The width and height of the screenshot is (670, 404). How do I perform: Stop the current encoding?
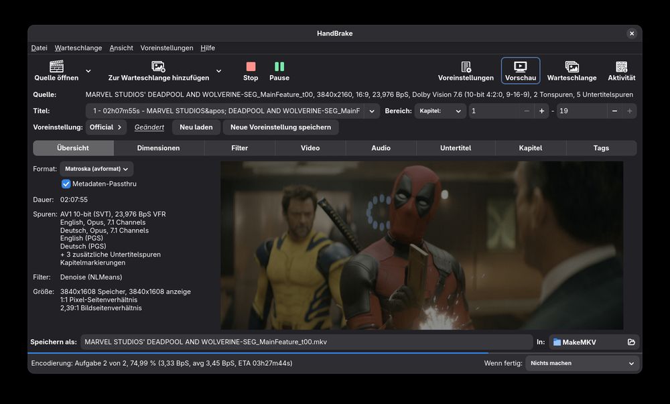tap(250, 70)
